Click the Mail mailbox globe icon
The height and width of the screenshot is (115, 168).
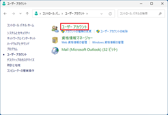click(55, 51)
